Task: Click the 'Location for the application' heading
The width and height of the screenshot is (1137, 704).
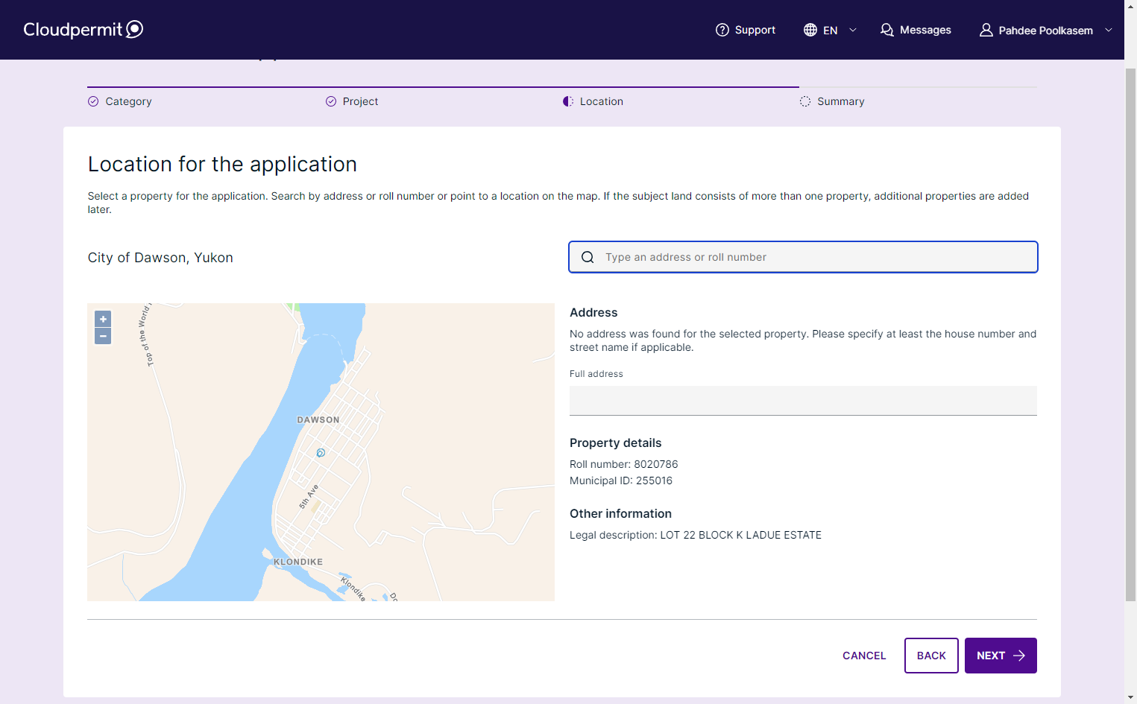Action: 222,164
